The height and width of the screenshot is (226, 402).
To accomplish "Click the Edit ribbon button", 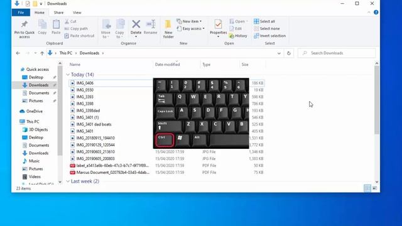I will (236, 29).
